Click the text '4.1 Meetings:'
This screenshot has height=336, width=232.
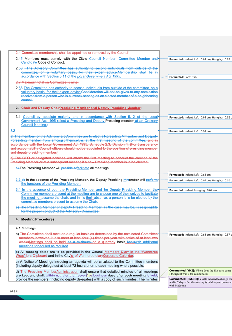tap(26, 228)
